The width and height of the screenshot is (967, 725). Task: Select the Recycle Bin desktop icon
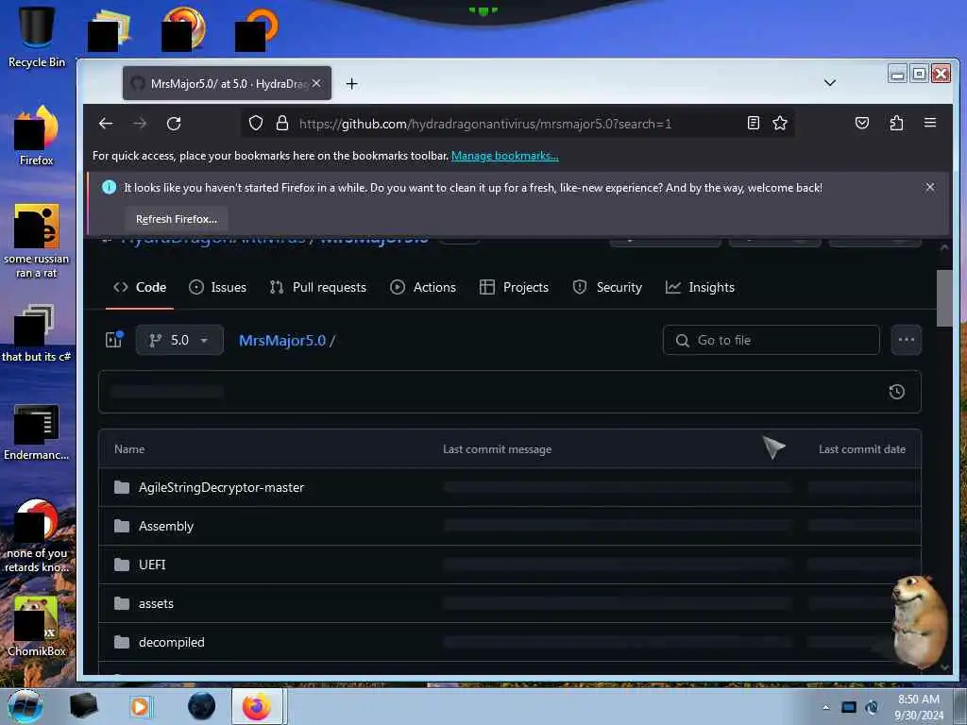(x=37, y=37)
